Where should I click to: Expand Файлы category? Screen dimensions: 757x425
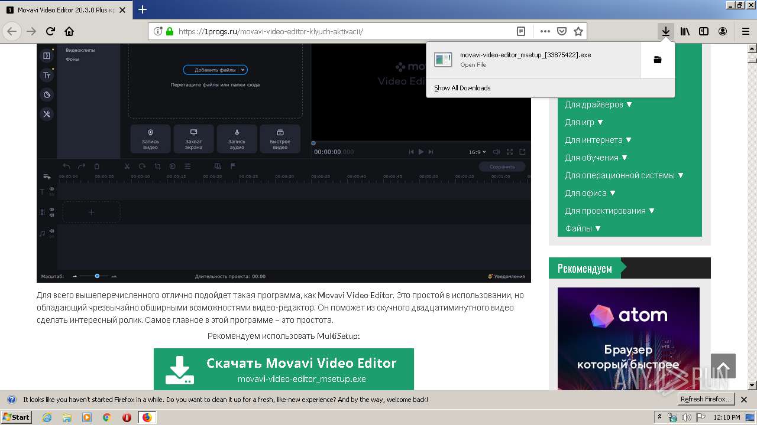click(583, 228)
